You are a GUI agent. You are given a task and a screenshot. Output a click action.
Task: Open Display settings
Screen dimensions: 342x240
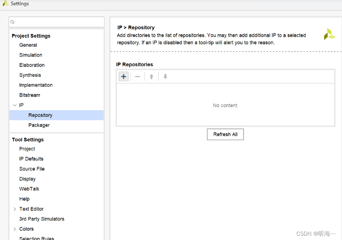27,179
